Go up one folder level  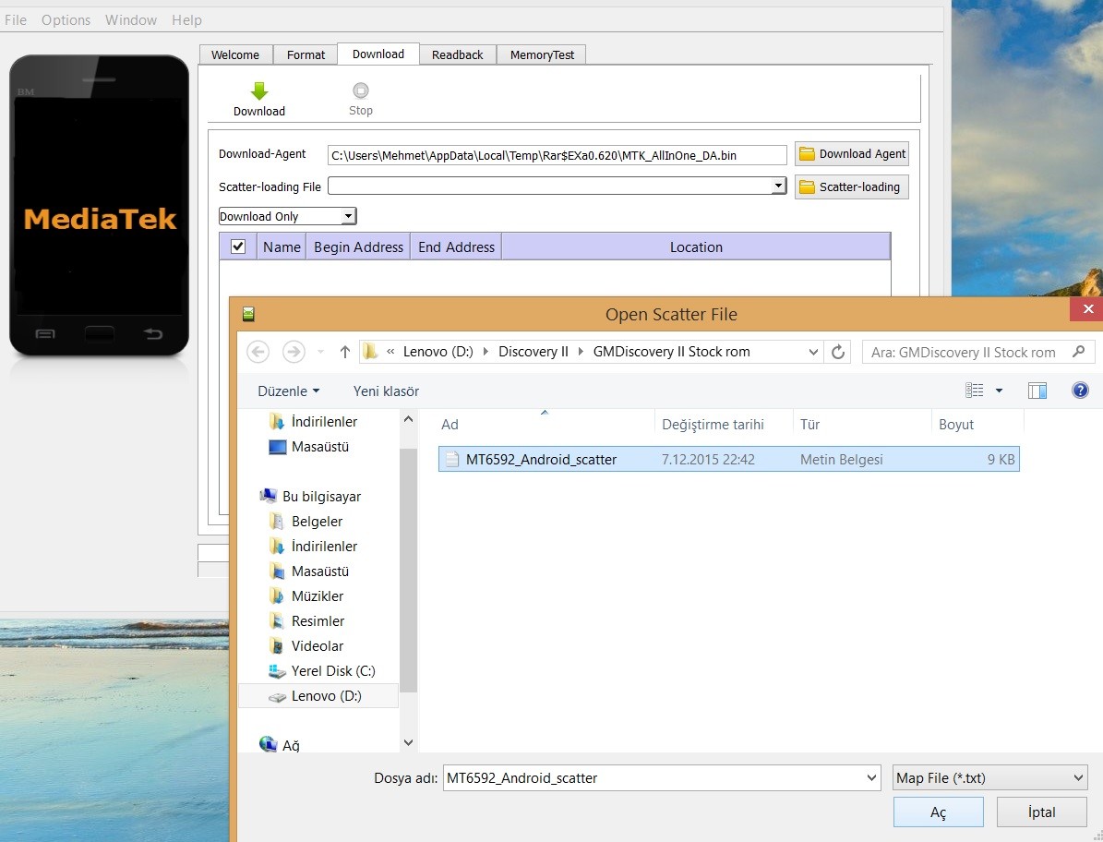[x=345, y=352]
